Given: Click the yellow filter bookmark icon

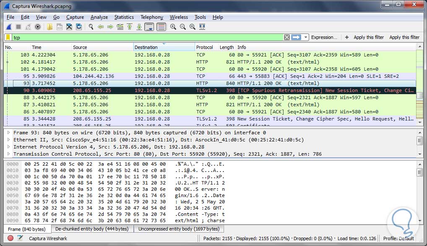Looking at the screenshot, I should coord(8,38).
